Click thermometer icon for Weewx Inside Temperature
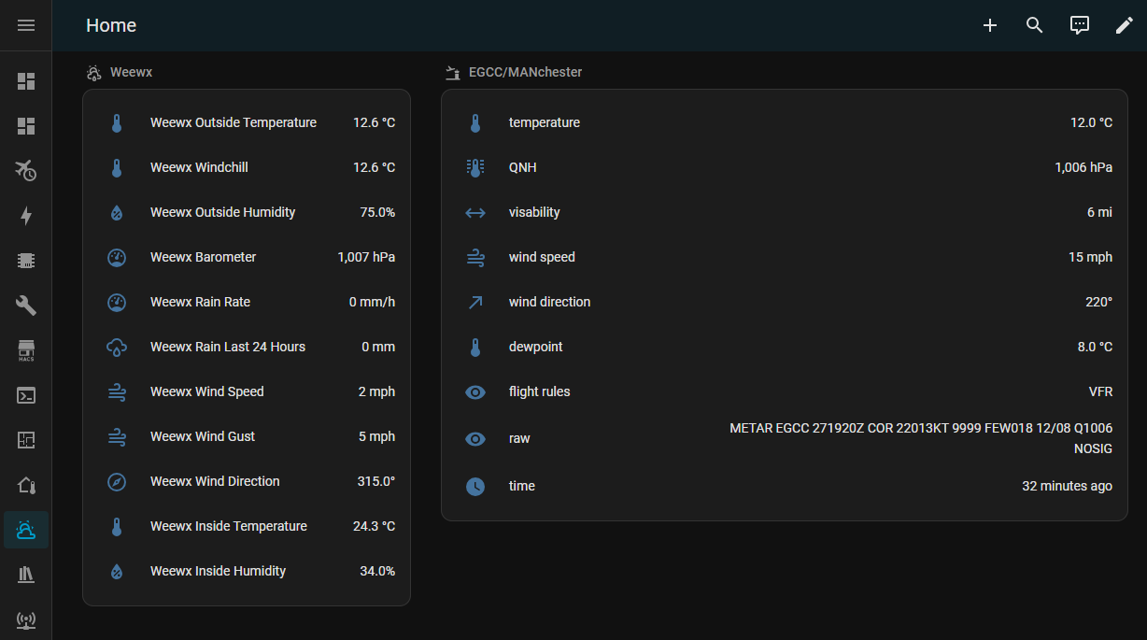This screenshot has height=640, width=1147. tap(117, 526)
